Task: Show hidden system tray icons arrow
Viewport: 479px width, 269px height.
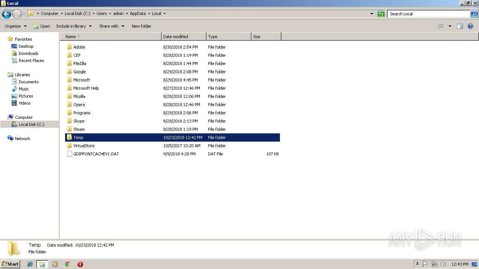Action: tap(417, 264)
